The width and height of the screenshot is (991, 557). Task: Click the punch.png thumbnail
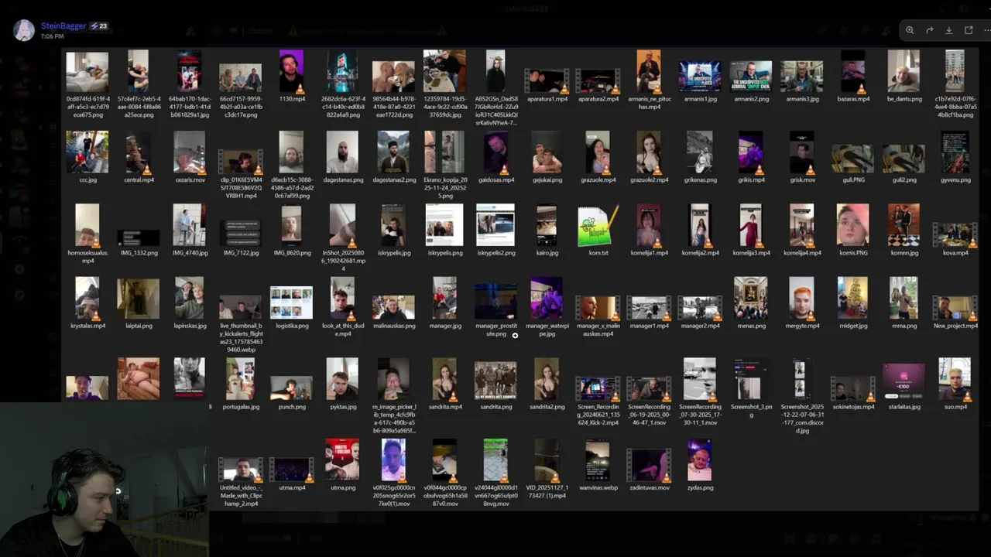click(291, 388)
